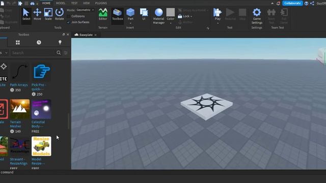326x183 pixels.
Task: Click the Color swatch in the ribbon
Action: click(x=171, y=12)
